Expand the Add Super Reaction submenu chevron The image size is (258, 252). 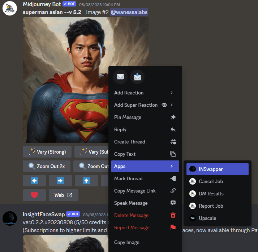coord(172,105)
